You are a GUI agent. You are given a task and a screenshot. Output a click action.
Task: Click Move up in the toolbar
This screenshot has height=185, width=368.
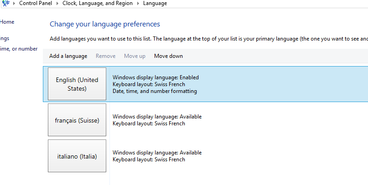coord(135,56)
